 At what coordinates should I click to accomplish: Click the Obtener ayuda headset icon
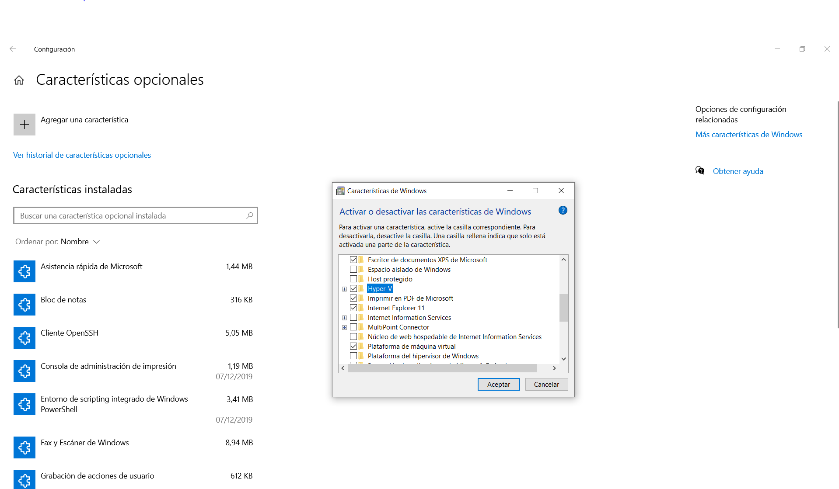click(x=700, y=170)
